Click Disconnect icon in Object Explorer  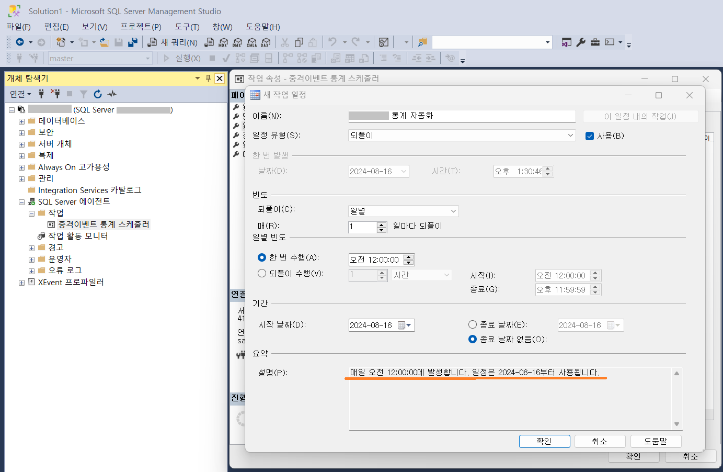(x=55, y=94)
